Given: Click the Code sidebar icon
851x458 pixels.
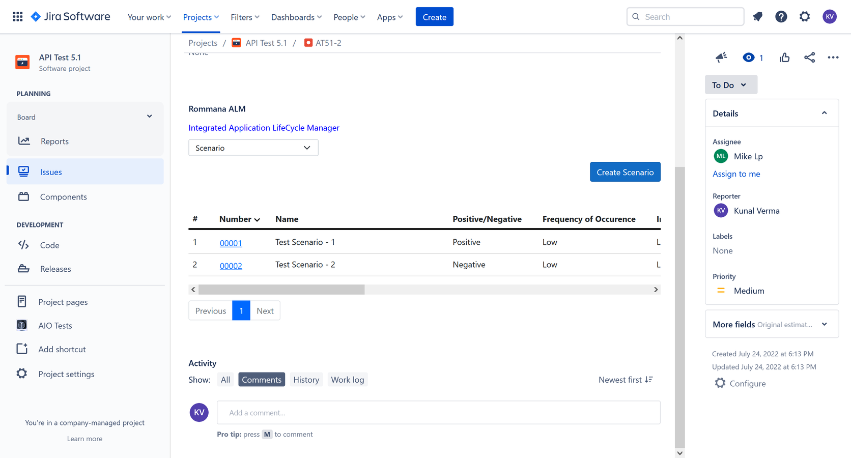Looking at the screenshot, I should coord(23,245).
